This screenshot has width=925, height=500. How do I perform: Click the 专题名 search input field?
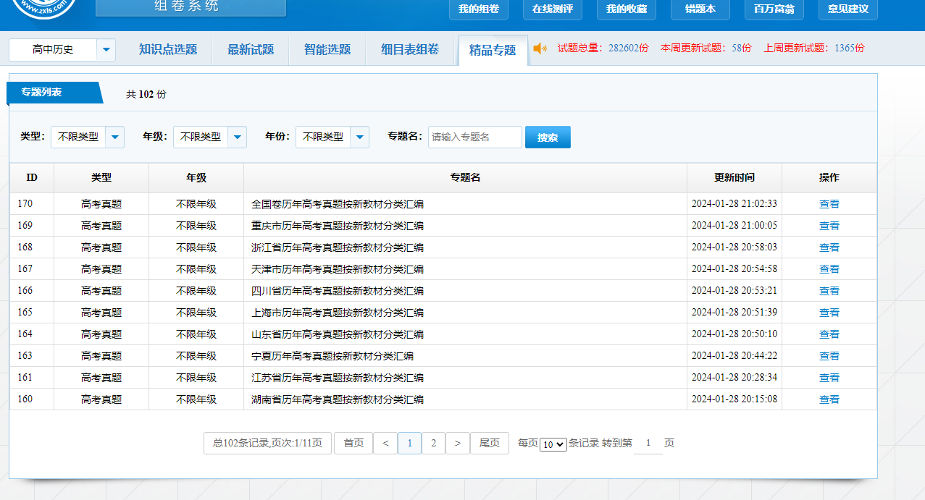coord(474,137)
